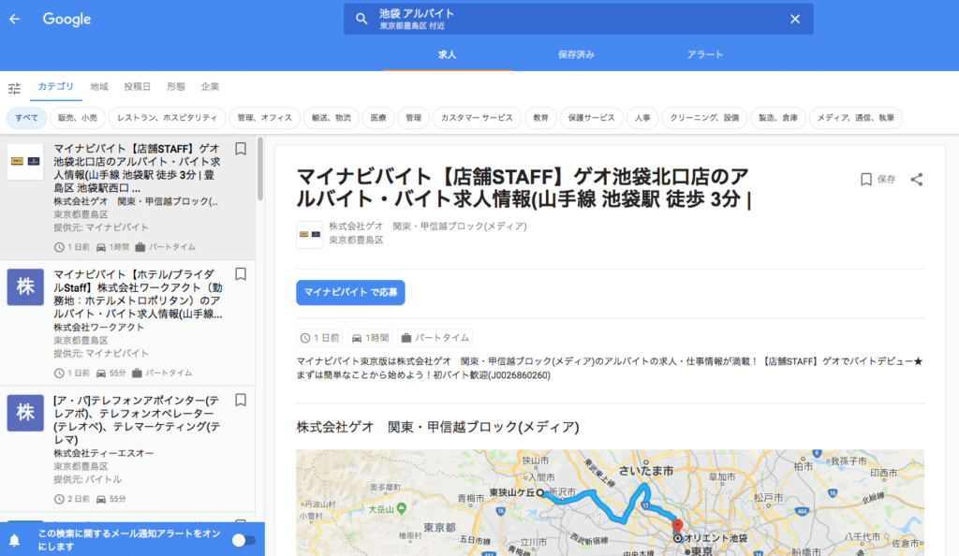Screen dimensions: 959x556
Task: Click the job list scrollbar
Action: click(x=260, y=168)
